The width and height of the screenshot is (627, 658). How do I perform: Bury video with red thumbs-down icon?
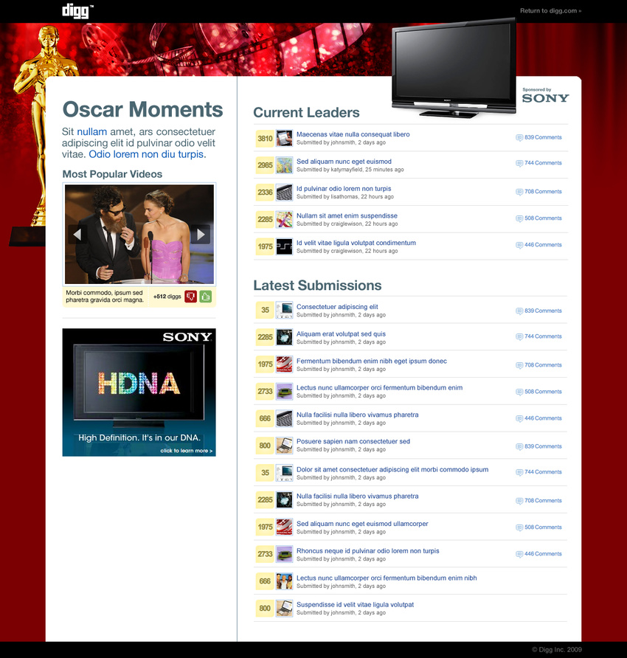click(x=190, y=297)
